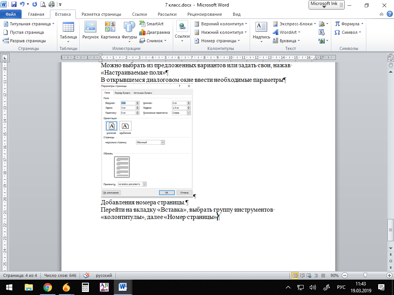The width and height of the screenshot is (394, 295).
Task: Open the Картинка clip art tool
Action: coord(110,31)
